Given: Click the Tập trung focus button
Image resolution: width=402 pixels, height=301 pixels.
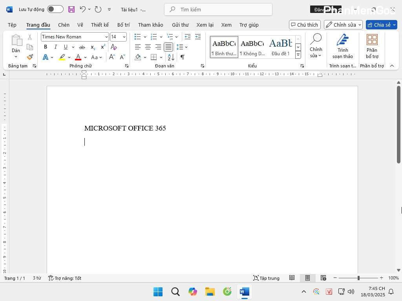Looking at the screenshot, I should point(266,278).
